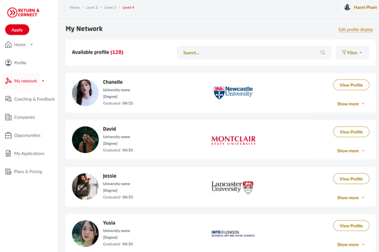Screen dimensions: 379x252
Task: Click into the Search field
Action: point(250,53)
